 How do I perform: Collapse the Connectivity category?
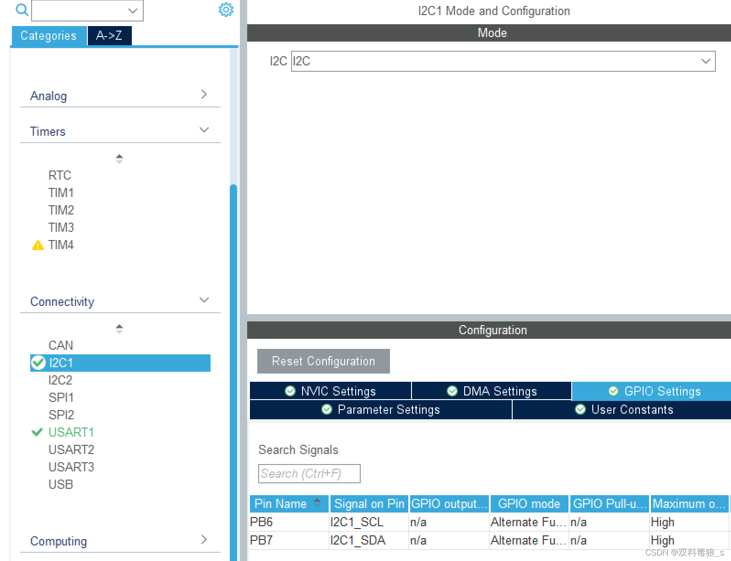pyautogui.click(x=204, y=300)
